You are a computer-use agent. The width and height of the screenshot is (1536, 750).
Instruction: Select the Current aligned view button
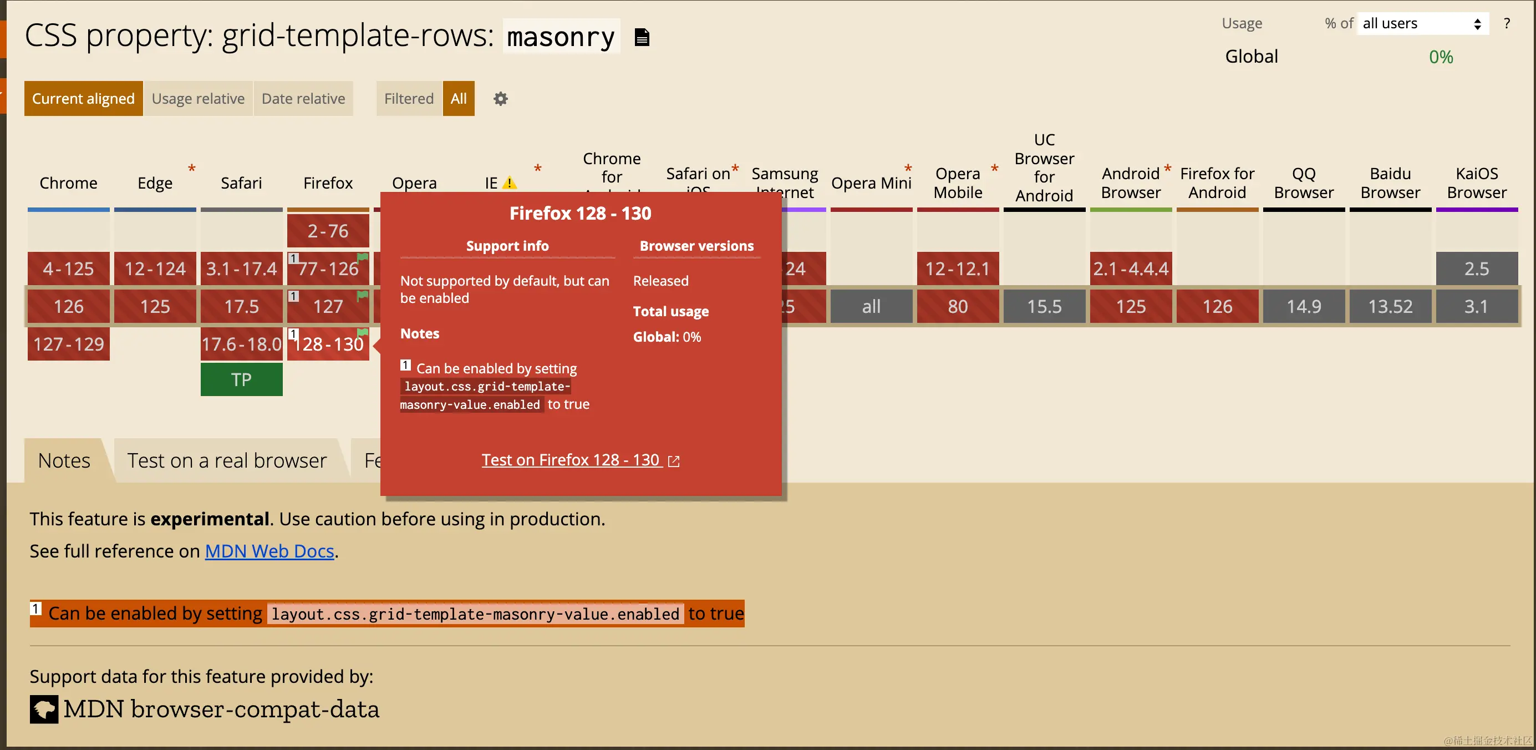coord(84,98)
